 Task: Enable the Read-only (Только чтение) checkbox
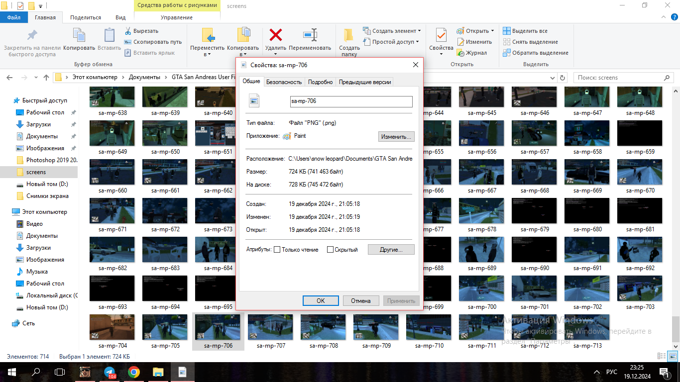pyautogui.click(x=277, y=250)
